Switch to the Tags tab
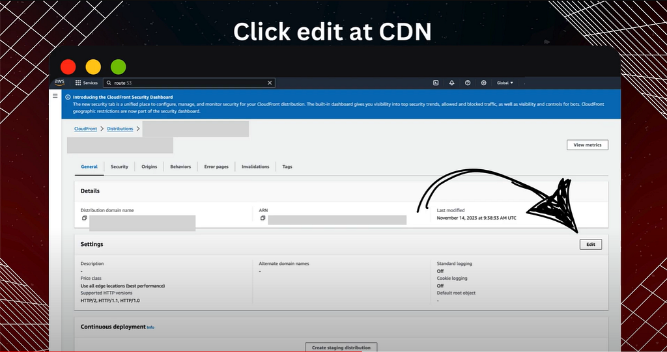Screen dimensions: 667x352 pyautogui.click(x=287, y=167)
